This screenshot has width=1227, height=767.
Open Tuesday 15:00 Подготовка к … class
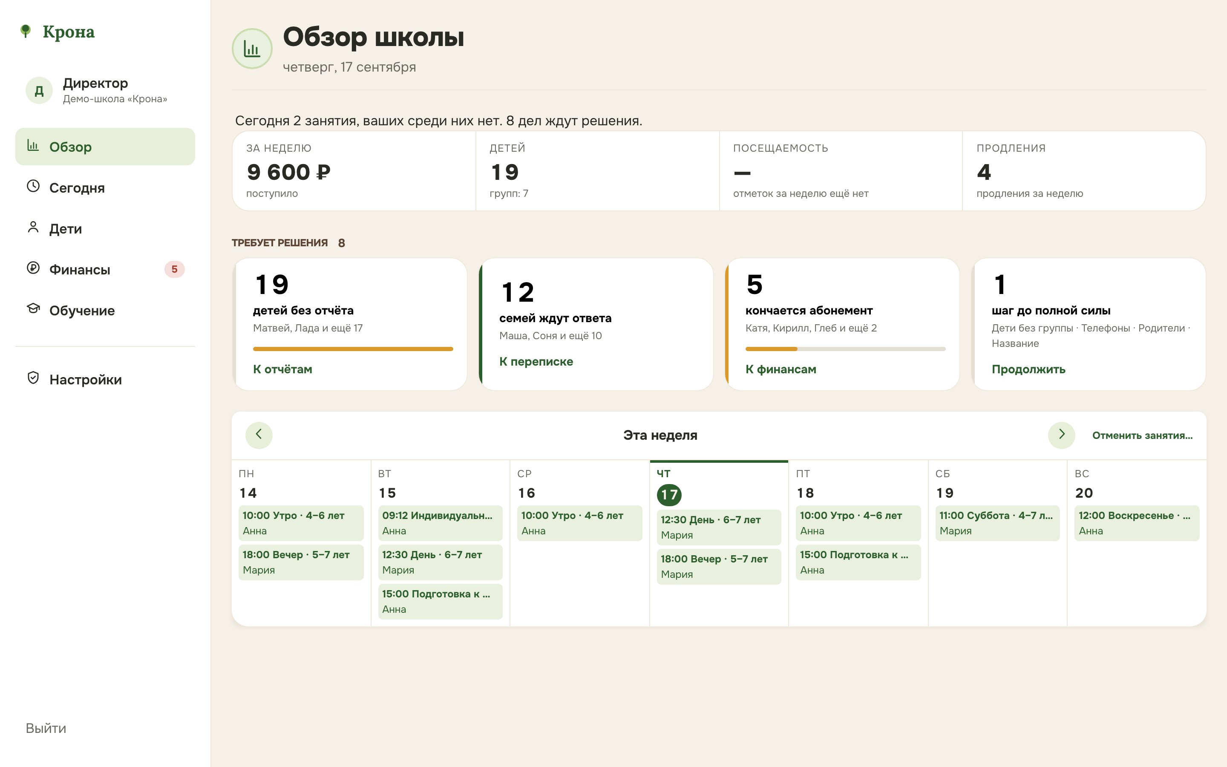pos(440,602)
